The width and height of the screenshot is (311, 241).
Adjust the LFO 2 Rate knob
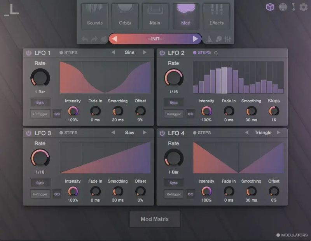click(x=173, y=78)
